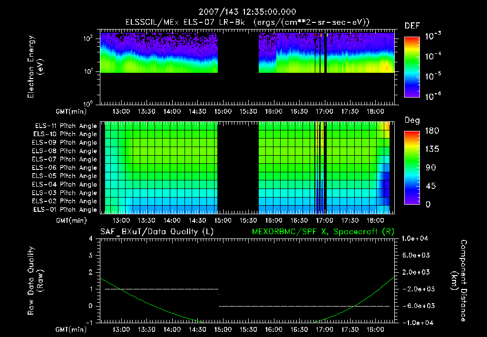The height and width of the screenshot is (337, 487).
Task: Select the ELS-08 Pitch Angle row label
Action: 64,151
